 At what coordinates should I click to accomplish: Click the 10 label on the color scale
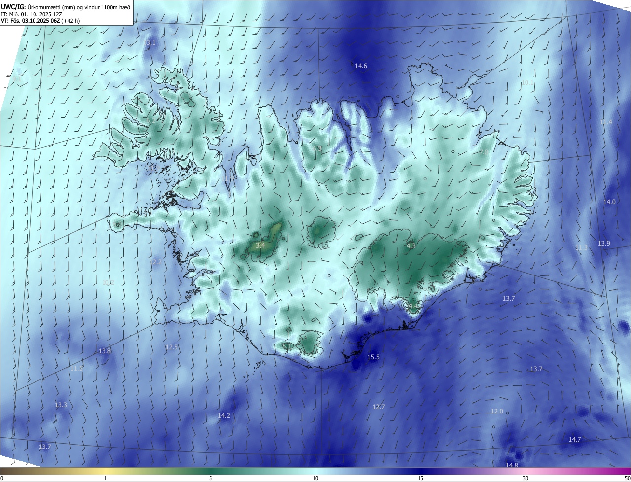coord(315,478)
